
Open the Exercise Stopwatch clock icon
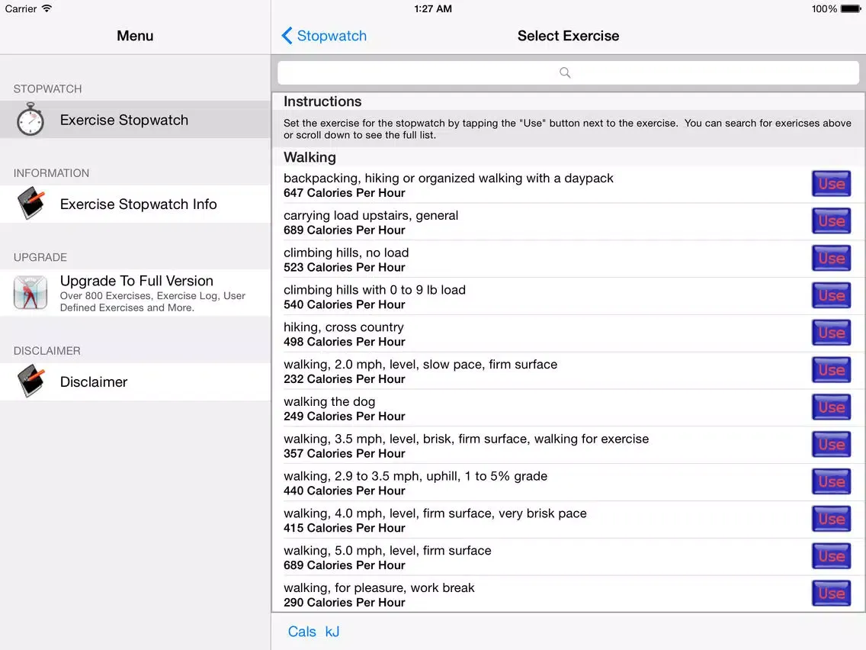click(30, 119)
